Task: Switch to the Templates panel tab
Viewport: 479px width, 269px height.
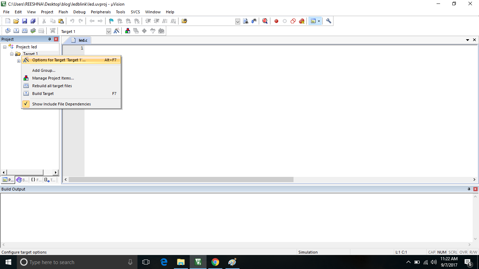Action: coord(50,180)
